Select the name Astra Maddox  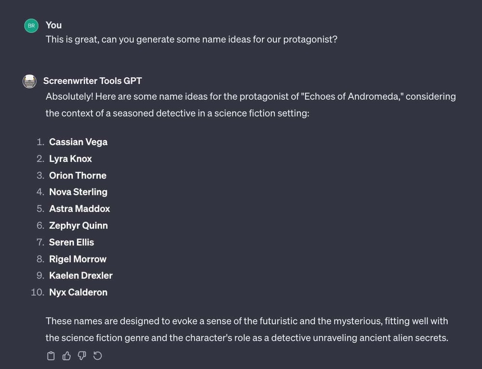80,209
